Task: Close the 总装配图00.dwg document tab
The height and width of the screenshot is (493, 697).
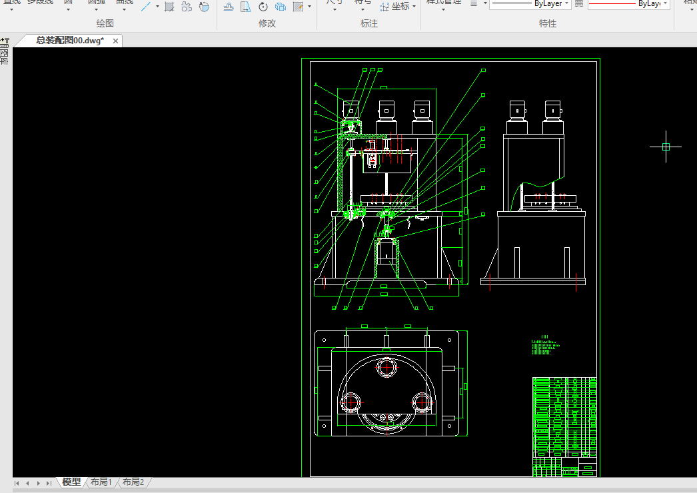Action: pyautogui.click(x=115, y=41)
